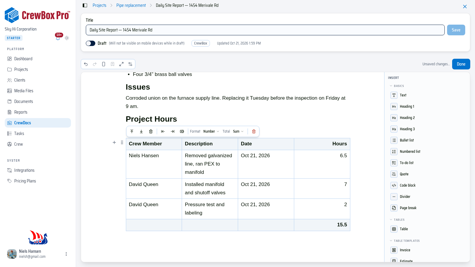The width and height of the screenshot is (475, 267).
Task: Click the table column options icon
Action: 182,131
